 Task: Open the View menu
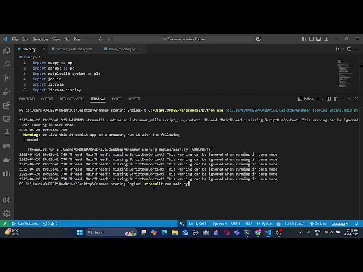56,39
